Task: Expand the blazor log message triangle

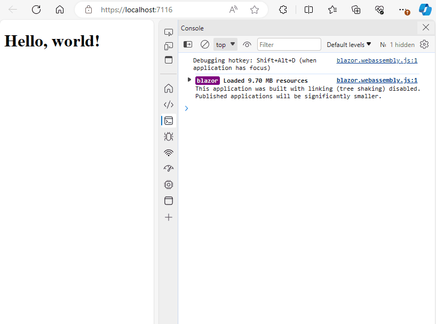Action: point(189,80)
